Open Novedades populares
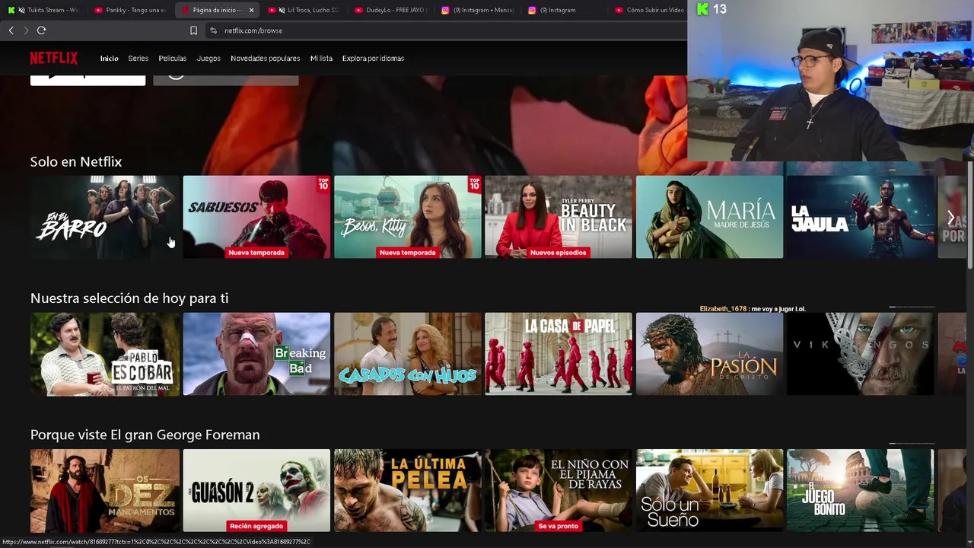The height and width of the screenshot is (548, 974). pyautogui.click(x=266, y=59)
